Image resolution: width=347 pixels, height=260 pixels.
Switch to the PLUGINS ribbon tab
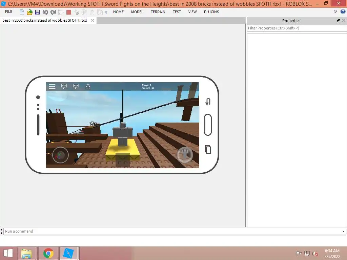[x=211, y=12]
